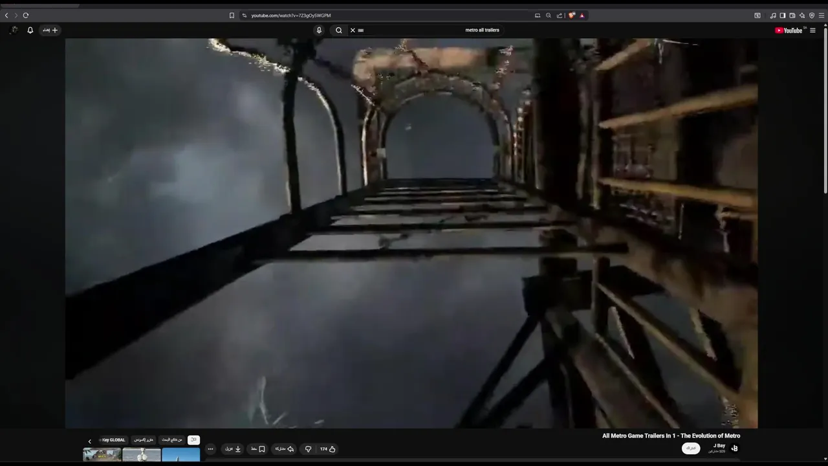Open the Brave Shields lion icon
828x466 pixels.
[572, 16]
